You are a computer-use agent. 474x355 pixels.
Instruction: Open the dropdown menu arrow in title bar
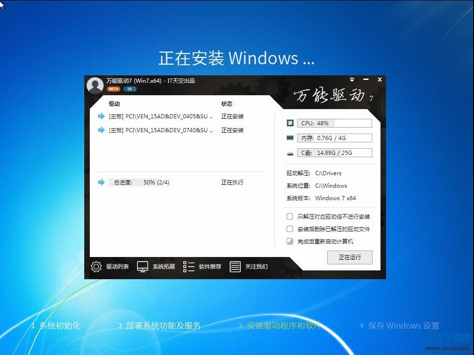point(352,80)
